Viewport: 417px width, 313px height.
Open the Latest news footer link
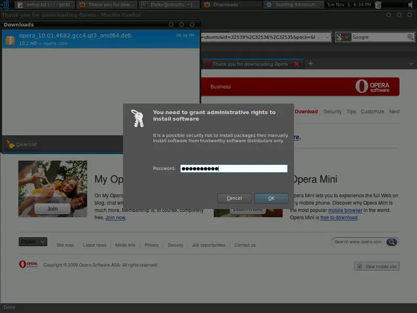(x=94, y=245)
